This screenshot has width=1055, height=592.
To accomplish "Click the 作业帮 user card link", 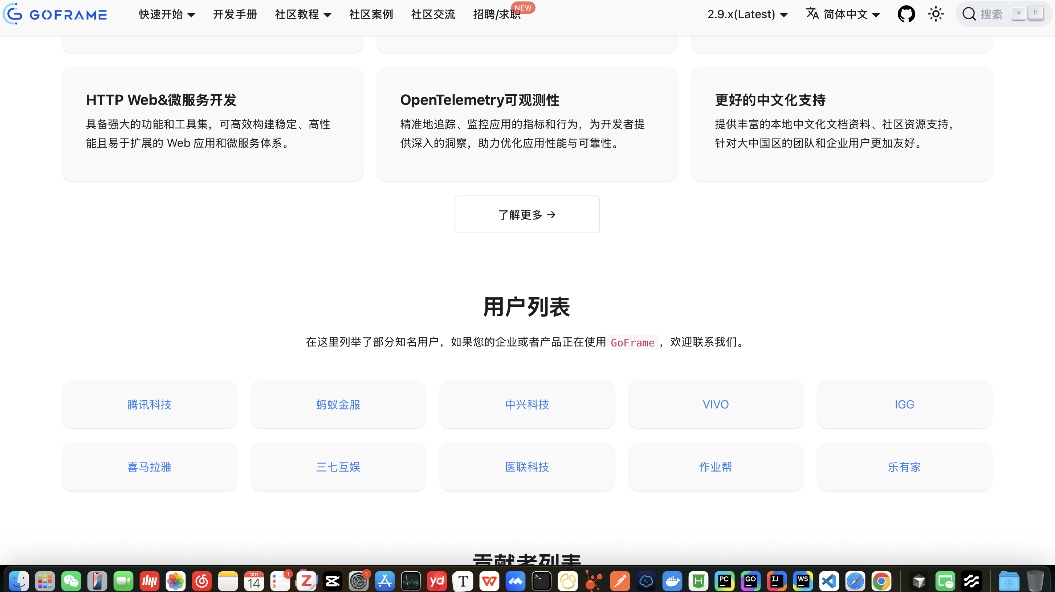I will tap(715, 467).
